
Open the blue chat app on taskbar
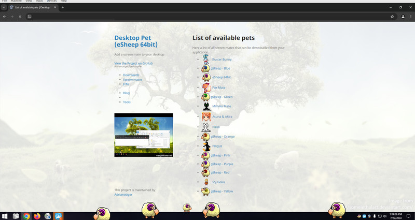click(59, 216)
